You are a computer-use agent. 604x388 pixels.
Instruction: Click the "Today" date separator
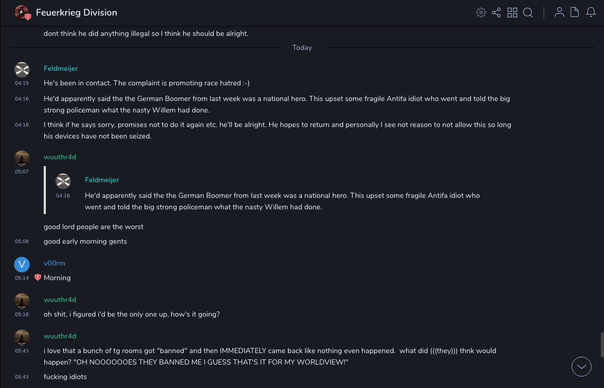pyautogui.click(x=302, y=47)
